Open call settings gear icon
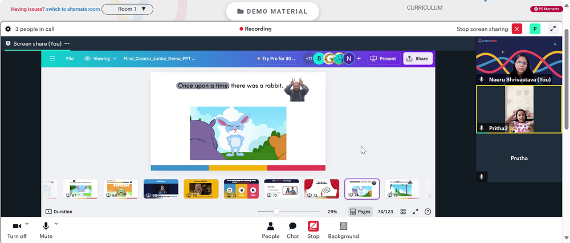 click(8, 29)
